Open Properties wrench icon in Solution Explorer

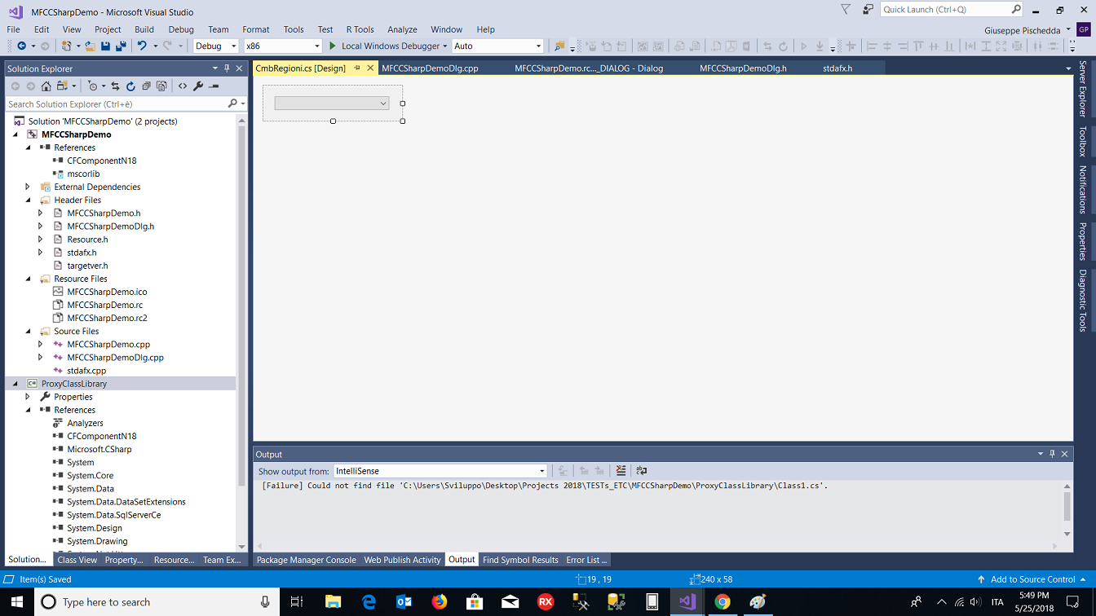(x=198, y=86)
